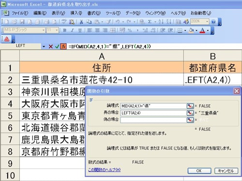The image size is (242, 181).
Task: Click the 偽の場合 range selector button
Action: (190, 120)
